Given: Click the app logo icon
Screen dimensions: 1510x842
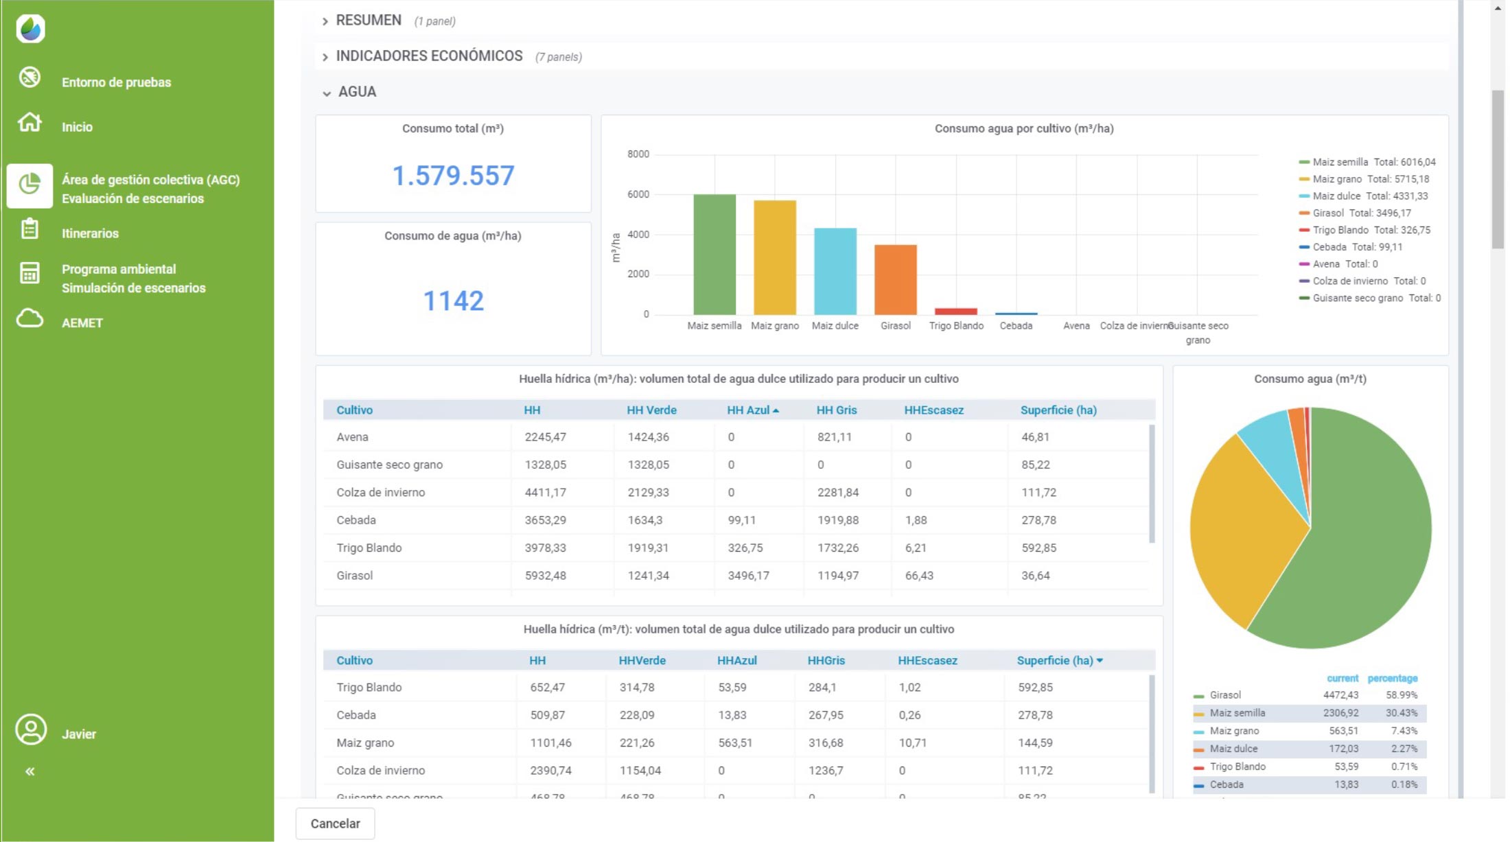Looking at the screenshot, I should coord(30,29).
